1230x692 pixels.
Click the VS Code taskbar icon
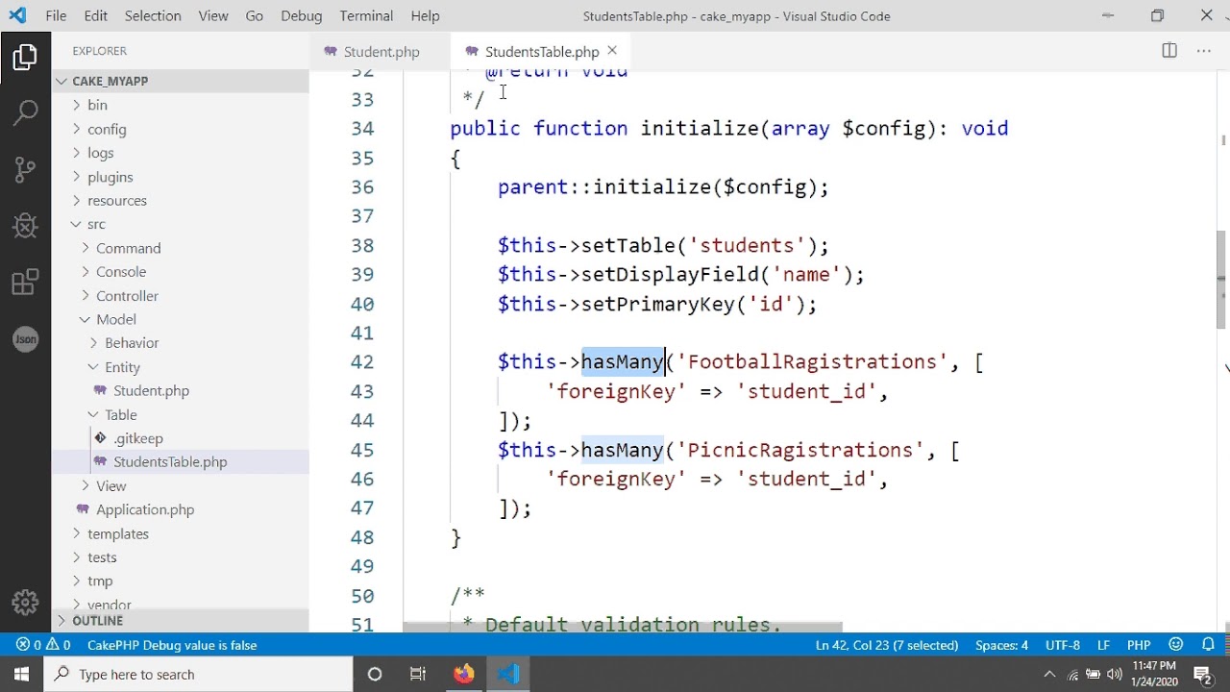coord(508,674)
